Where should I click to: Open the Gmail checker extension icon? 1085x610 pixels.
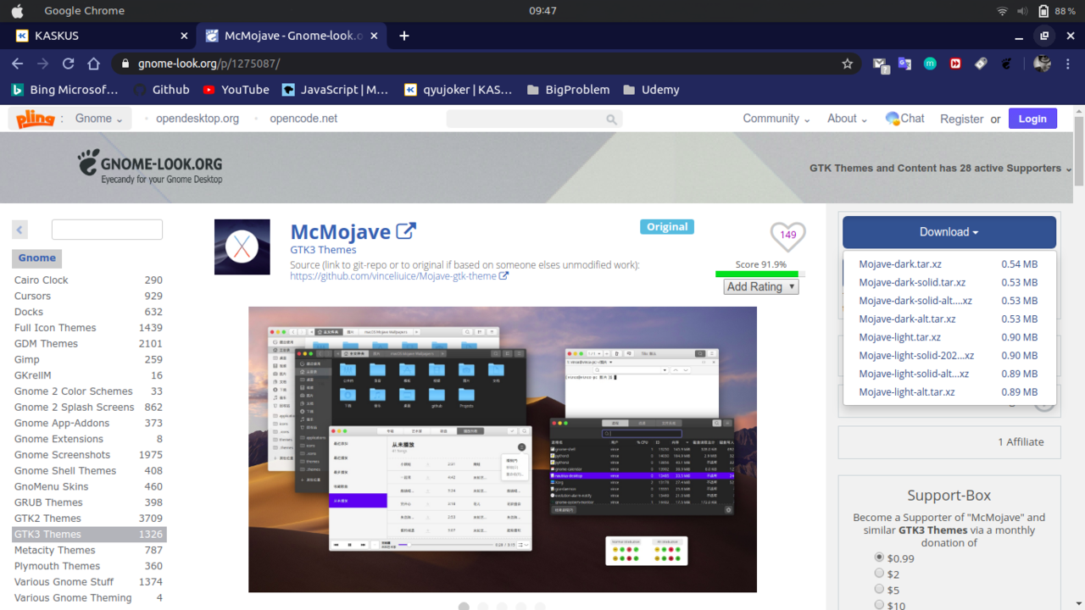click(881, 64)
